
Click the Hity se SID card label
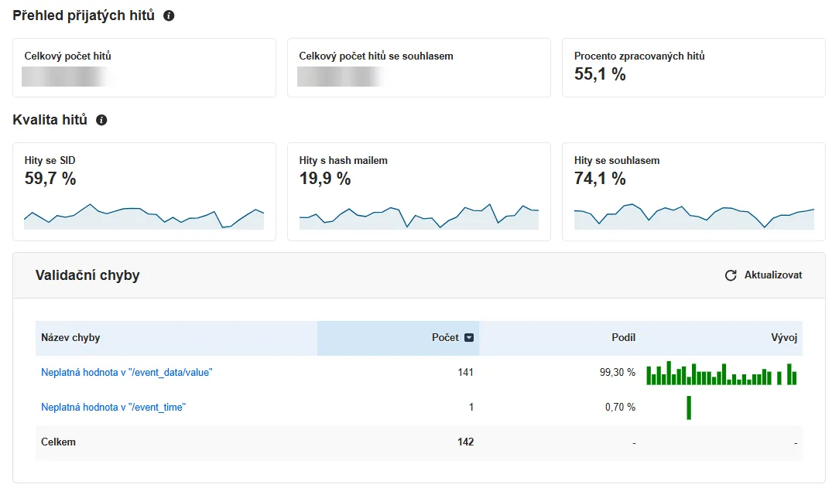pyautogui.click(x=50, y=160)
